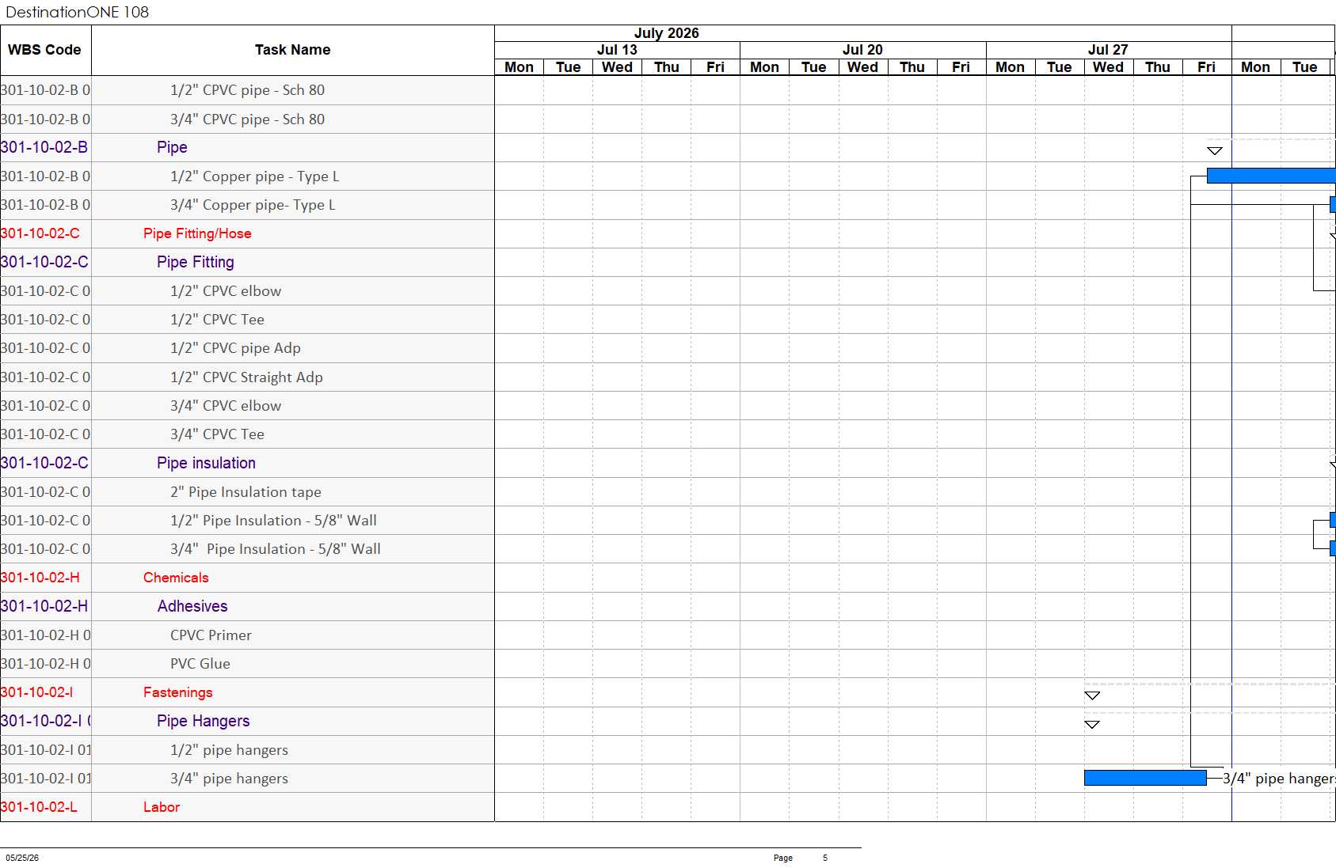
Task: Select the Pipe Fitting summary task
Action: point(195,262)
